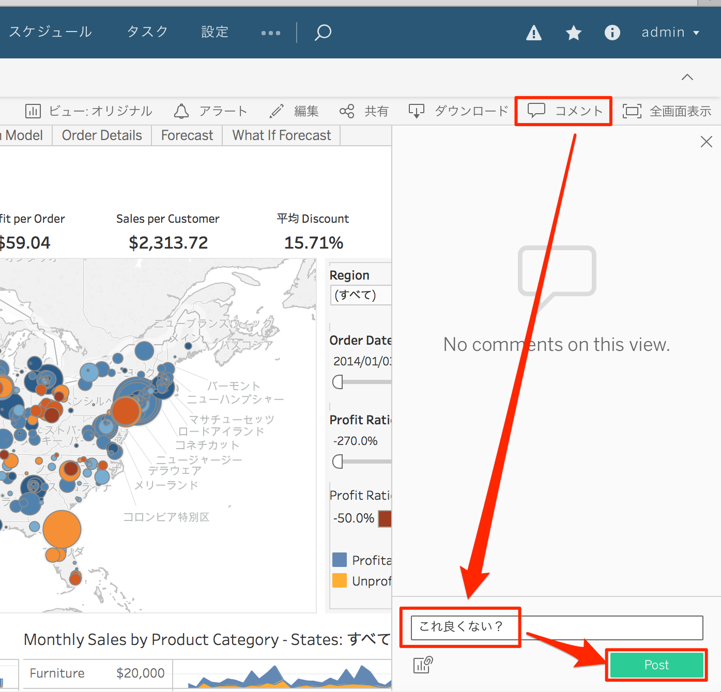This screenshot has height=692, width=721.
Task: Attach a view snapshot to the comment
Action: tap(422, 665)
